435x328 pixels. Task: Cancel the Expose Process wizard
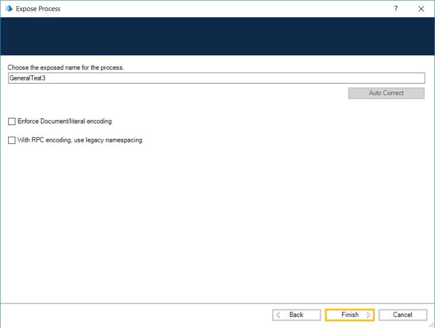coord(403,315)
